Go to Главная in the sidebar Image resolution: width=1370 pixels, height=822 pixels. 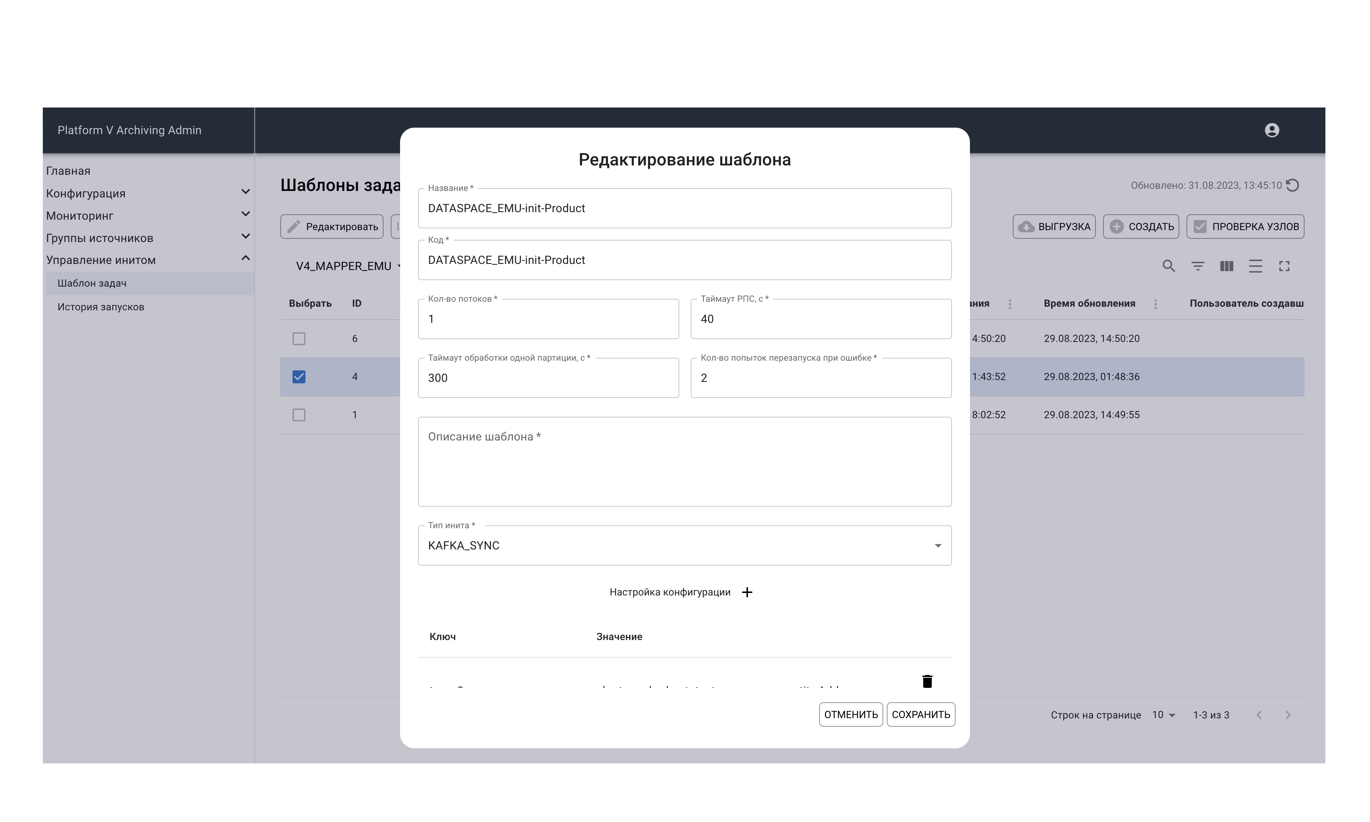pyautogui.click(x=68, y=170)
